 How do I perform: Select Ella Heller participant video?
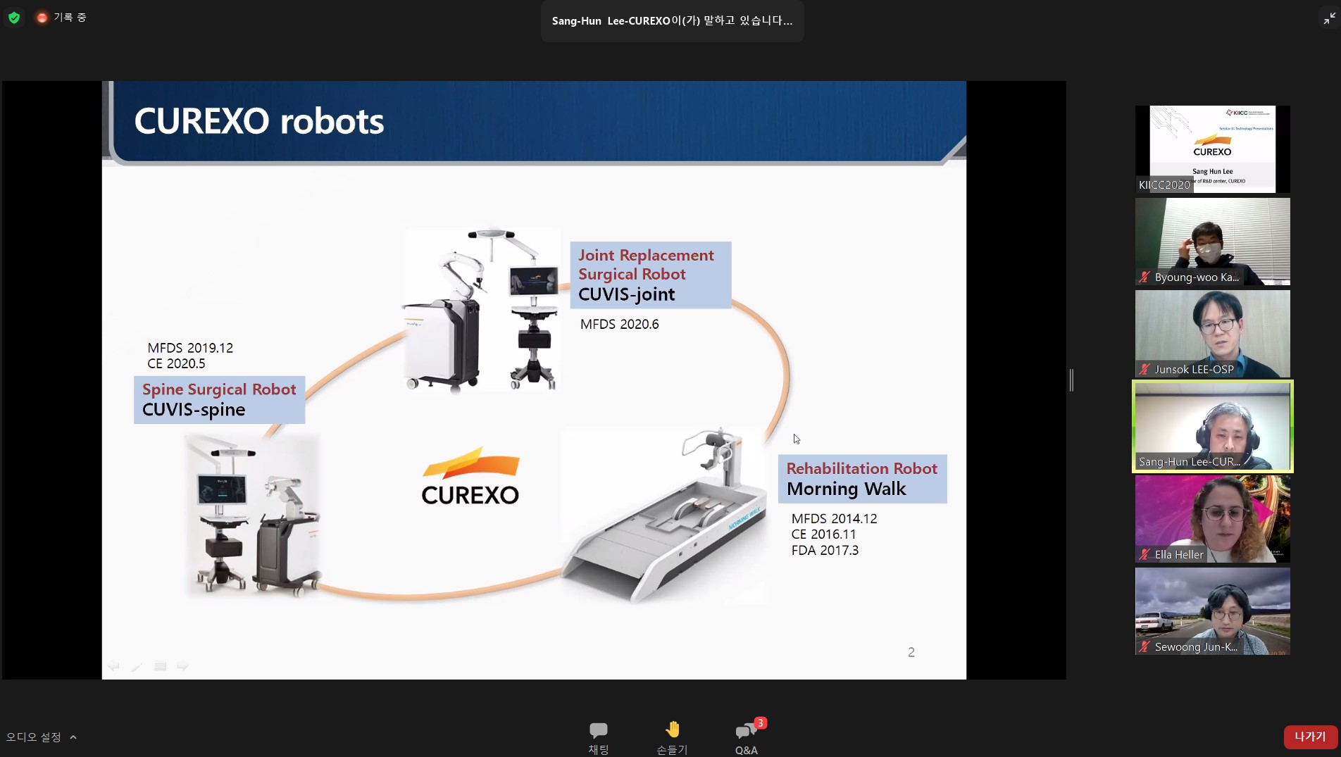point(1212,519)
